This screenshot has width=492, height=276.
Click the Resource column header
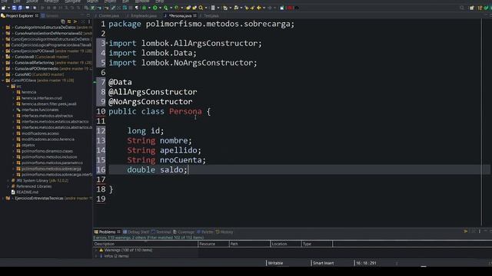[x=214, y=244]
